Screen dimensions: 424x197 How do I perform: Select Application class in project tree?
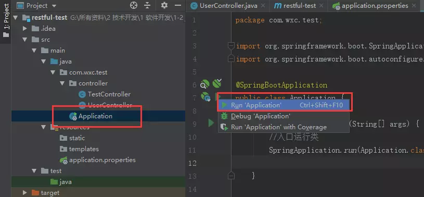(95, 116)
